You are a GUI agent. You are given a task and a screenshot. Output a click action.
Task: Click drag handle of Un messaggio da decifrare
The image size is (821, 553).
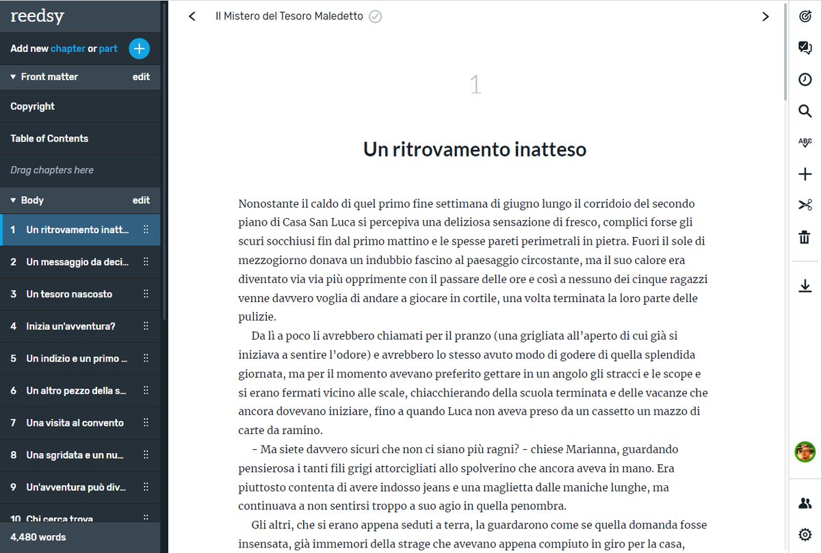pyautogui.click(x=146, y=262)
